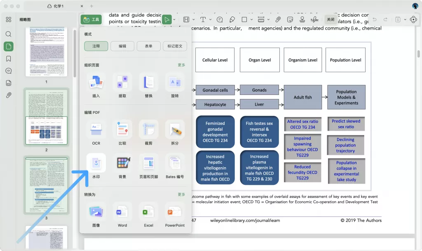The height and width of the screenshot is (251, 422).
Task: Expand the text tool dropdown arrow
Action: (211, 19)
